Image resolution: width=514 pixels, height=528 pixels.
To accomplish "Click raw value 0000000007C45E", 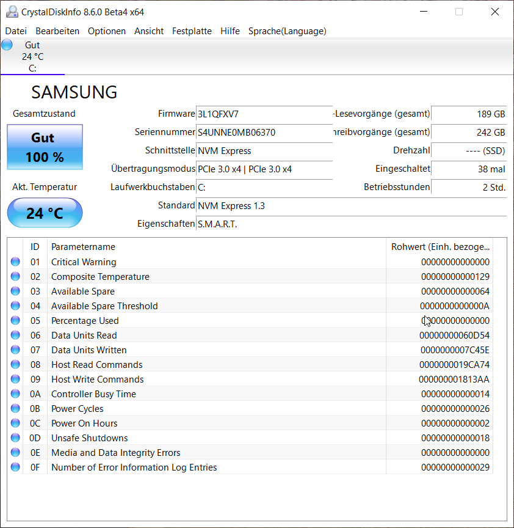I will click(x=455, y=350).
